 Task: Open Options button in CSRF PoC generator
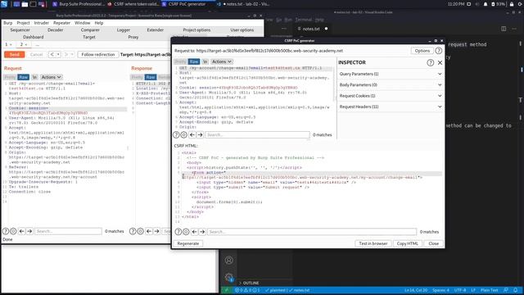pos(422,51)
